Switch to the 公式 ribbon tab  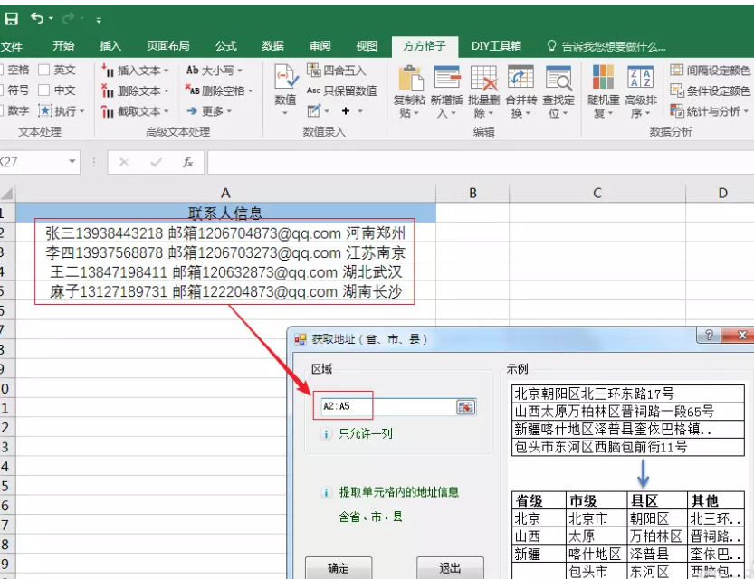pos(225,46)
